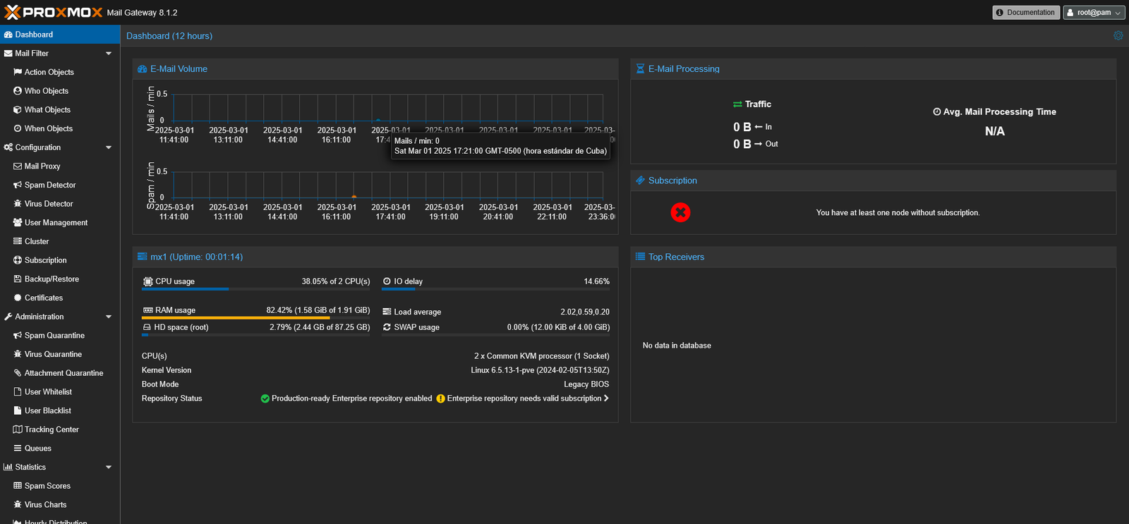Click the E-Mail Volume dashboard icon
The width and height of the screenshot is (1129, 524).
click(x=143, y=69)
